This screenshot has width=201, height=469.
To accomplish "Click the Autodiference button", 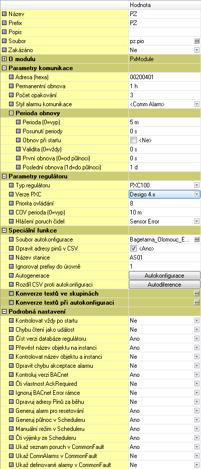I will 164,285.
